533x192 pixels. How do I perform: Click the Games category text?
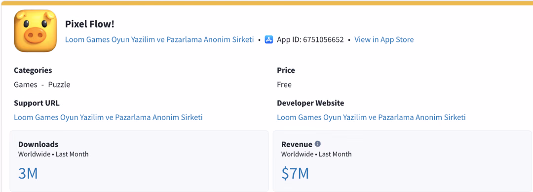26,85
